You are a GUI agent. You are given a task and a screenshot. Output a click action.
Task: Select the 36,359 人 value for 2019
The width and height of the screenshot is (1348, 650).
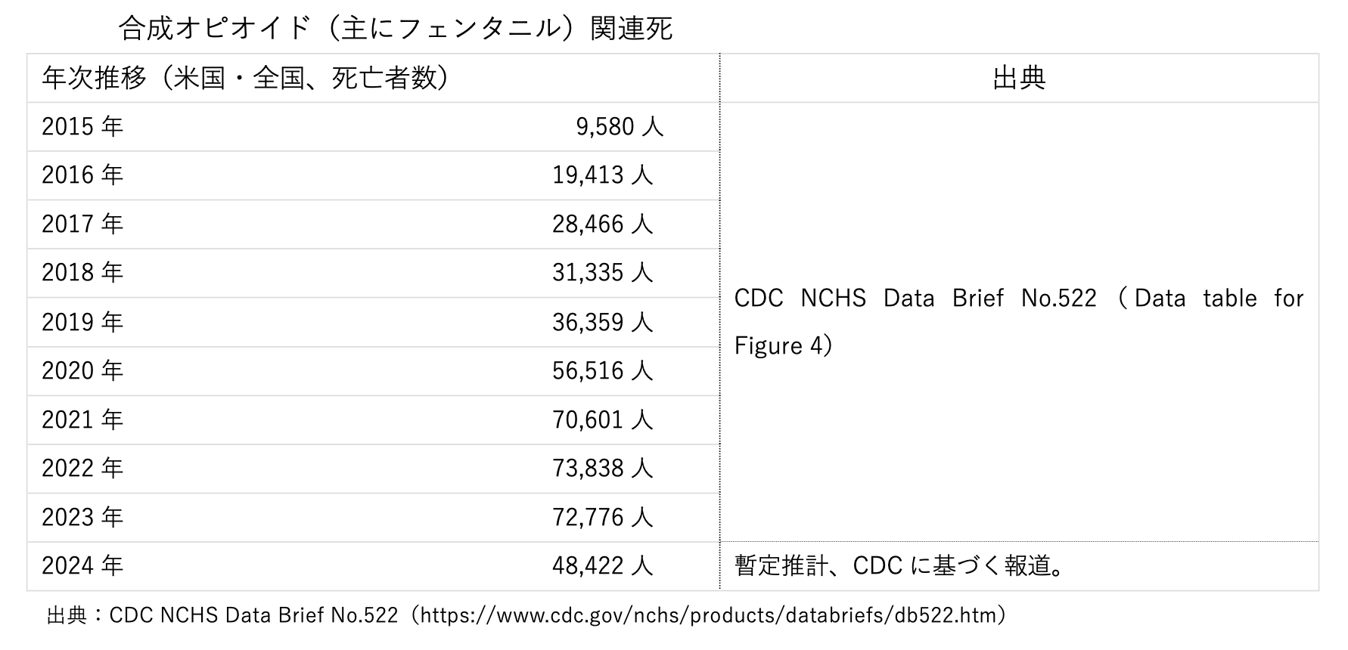[602, 322]
